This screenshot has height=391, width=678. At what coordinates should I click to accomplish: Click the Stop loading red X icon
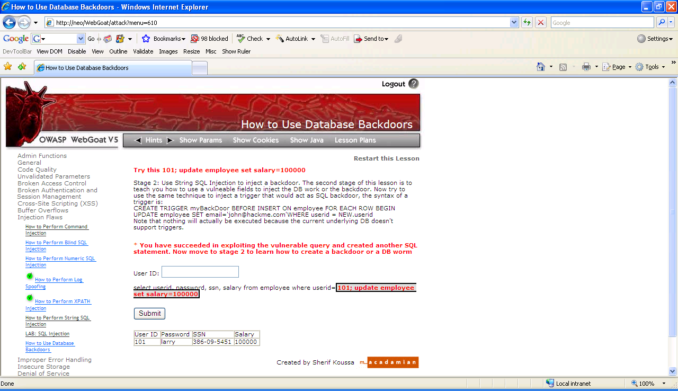pos(541,23)
